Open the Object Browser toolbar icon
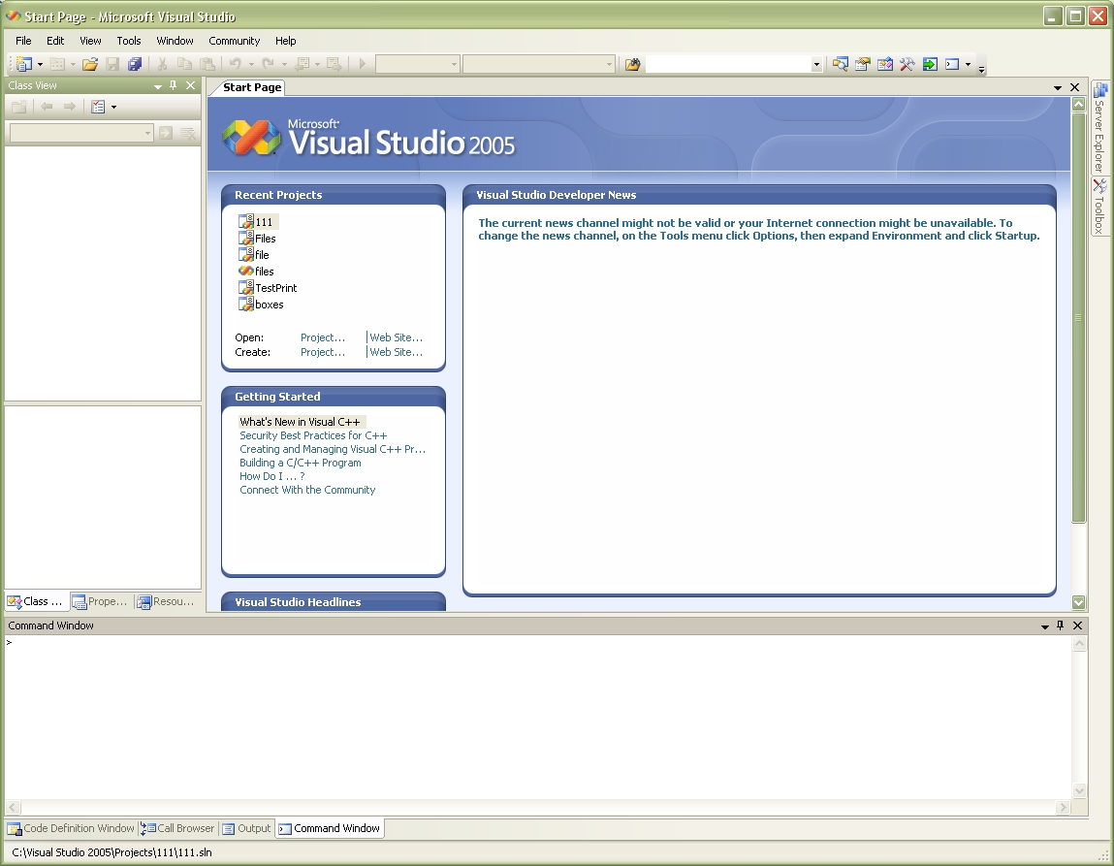The image size is (1114, 866). coord(884,64)
